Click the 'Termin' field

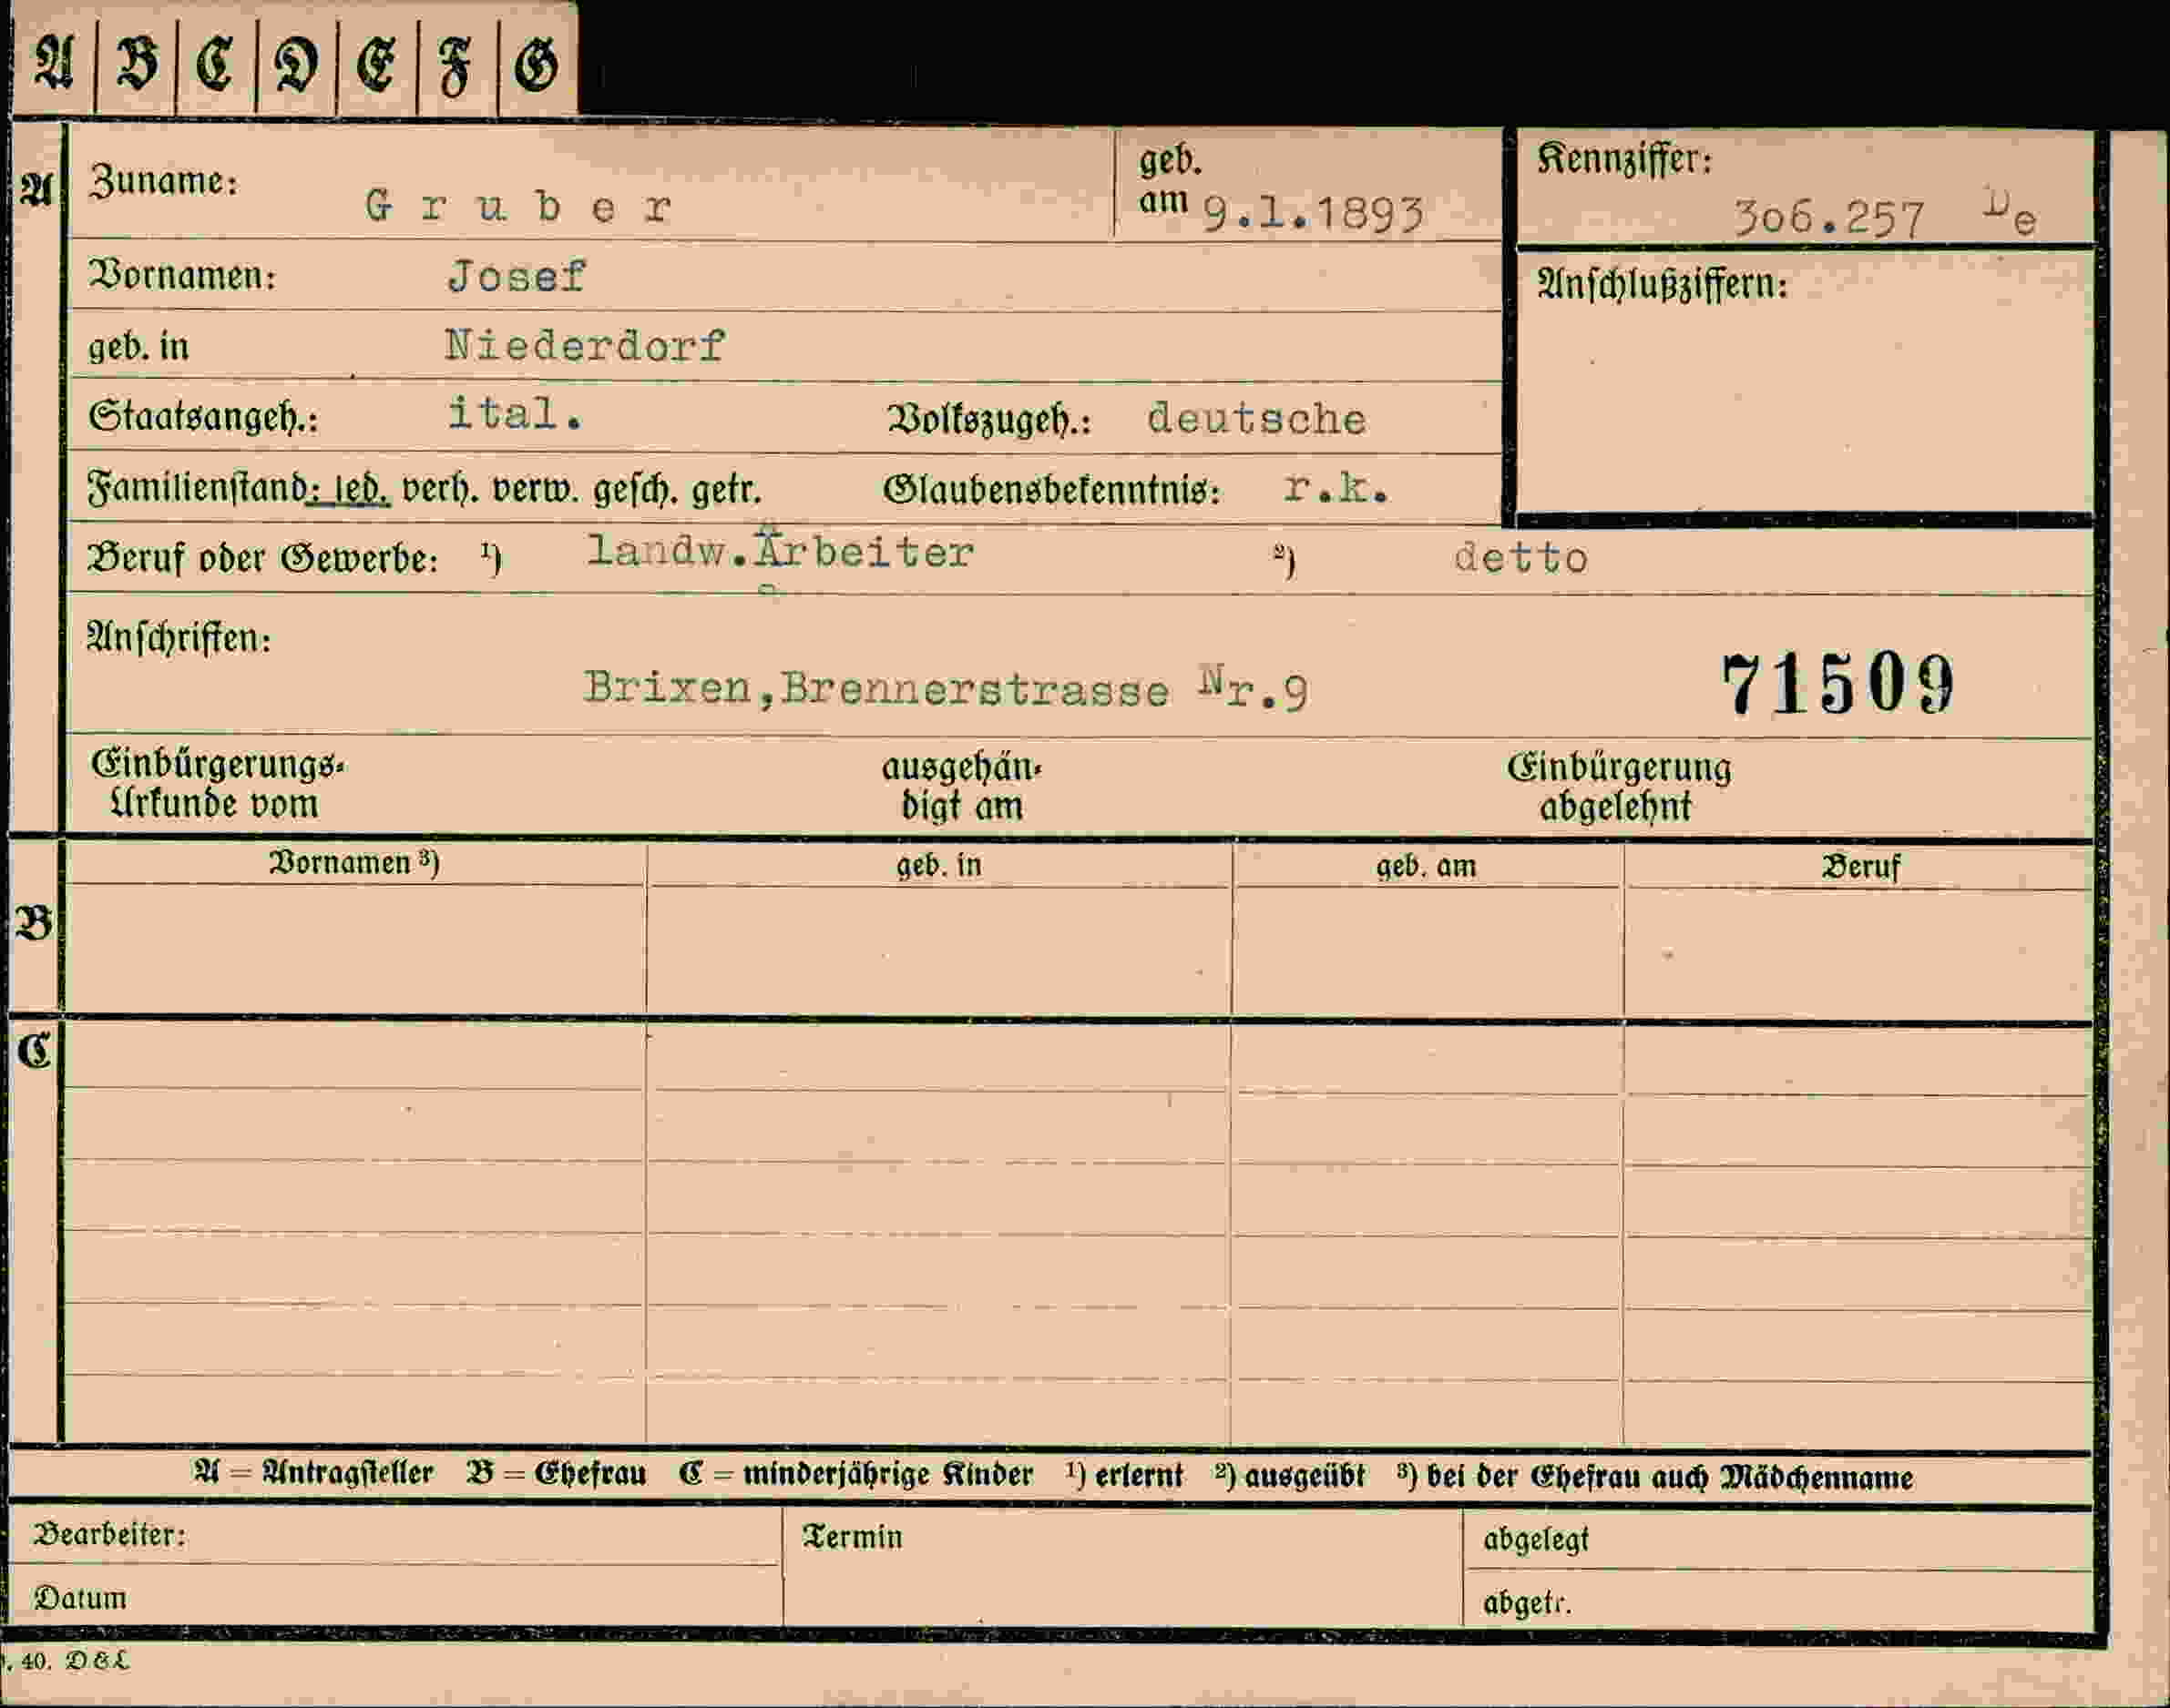(x=1122, y=1567)
